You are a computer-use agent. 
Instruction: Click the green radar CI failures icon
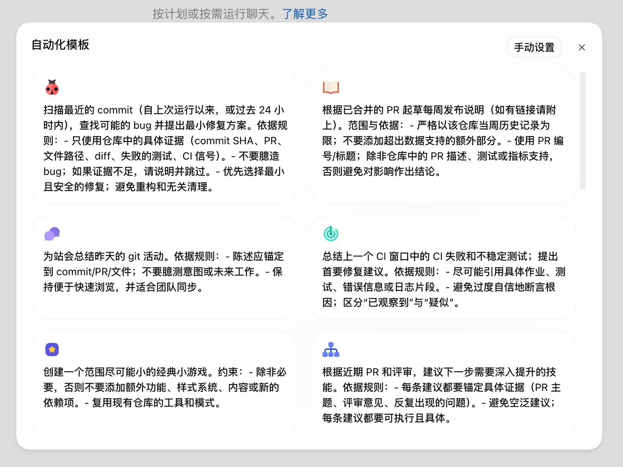point(331,233)
